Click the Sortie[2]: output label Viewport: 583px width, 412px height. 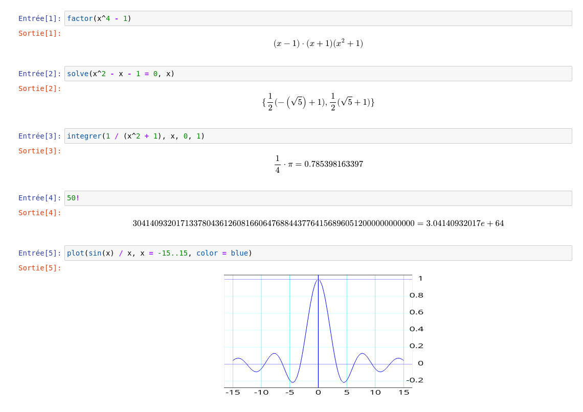click(40, 88)
